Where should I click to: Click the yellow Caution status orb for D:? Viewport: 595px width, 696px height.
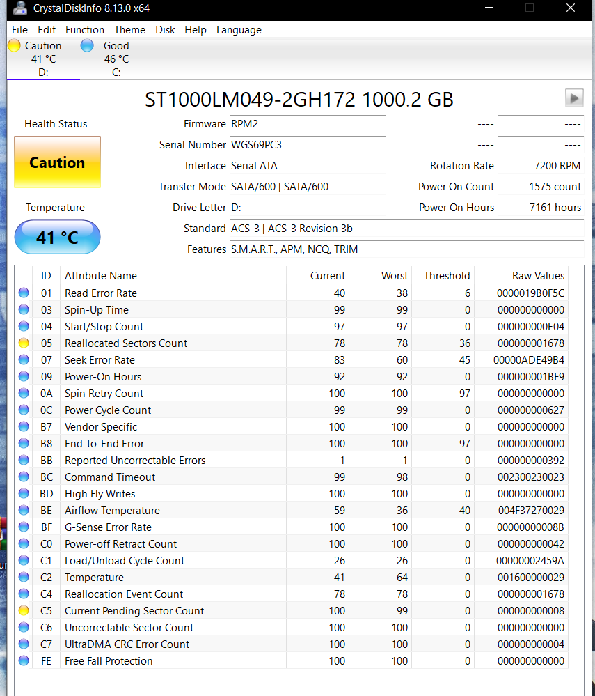(14, 45)
